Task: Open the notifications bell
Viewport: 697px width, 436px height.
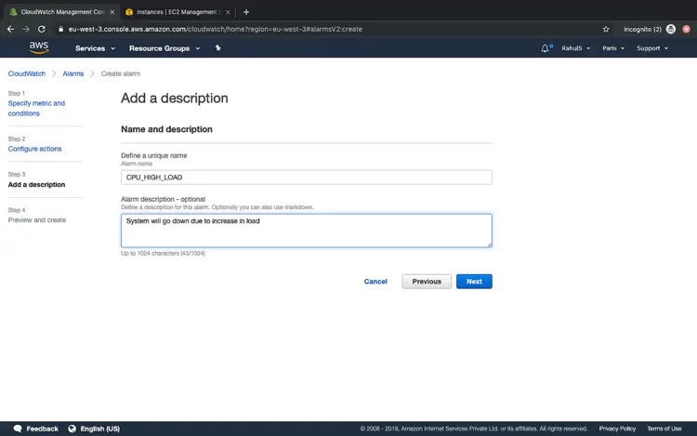Action: tap(545, 48)
